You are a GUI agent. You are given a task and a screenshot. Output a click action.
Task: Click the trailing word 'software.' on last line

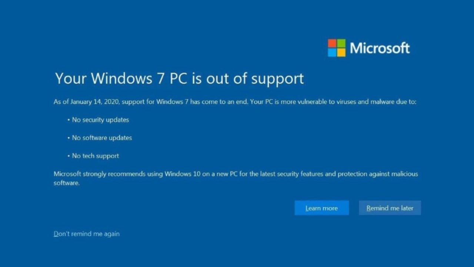[x=67, y=183]
